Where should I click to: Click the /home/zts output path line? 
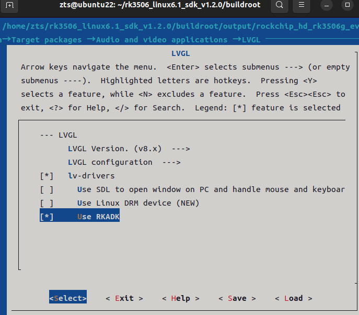pyautogui.click(x=180, y=26)
